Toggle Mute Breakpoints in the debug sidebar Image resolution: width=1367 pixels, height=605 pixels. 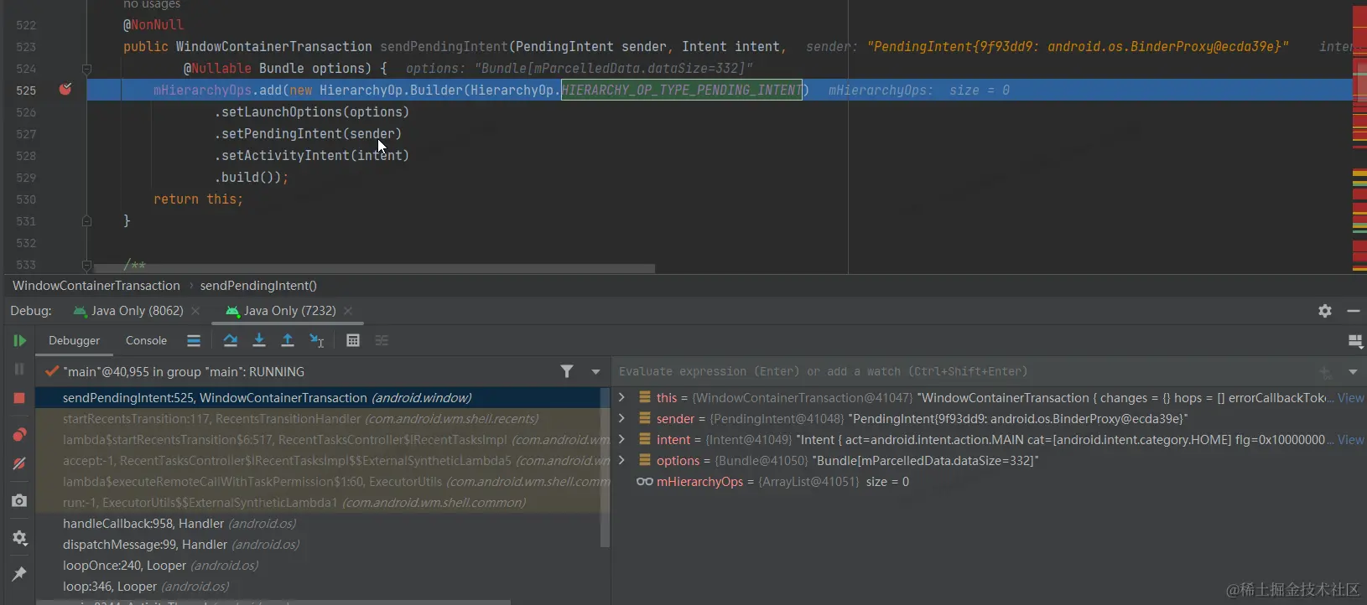click(x=19, y=463)
